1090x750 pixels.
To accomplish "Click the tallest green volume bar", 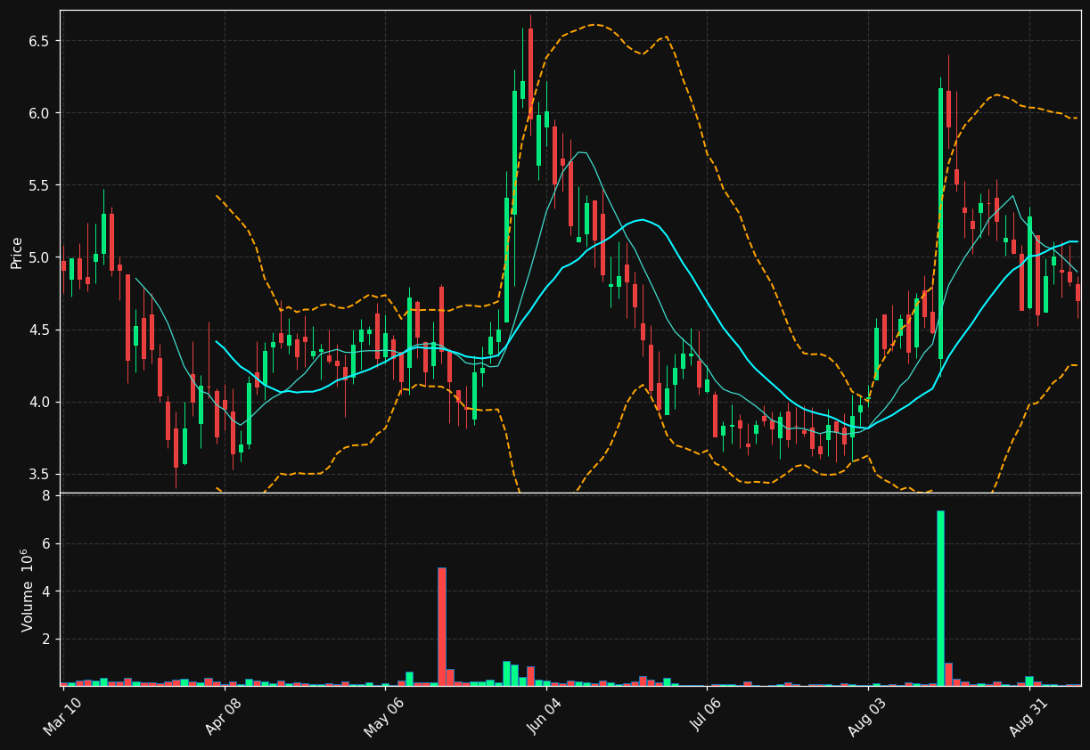I will [x=940, y=598].
